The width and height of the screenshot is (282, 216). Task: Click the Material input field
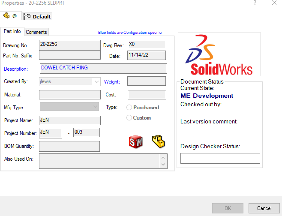pos(70,95)
